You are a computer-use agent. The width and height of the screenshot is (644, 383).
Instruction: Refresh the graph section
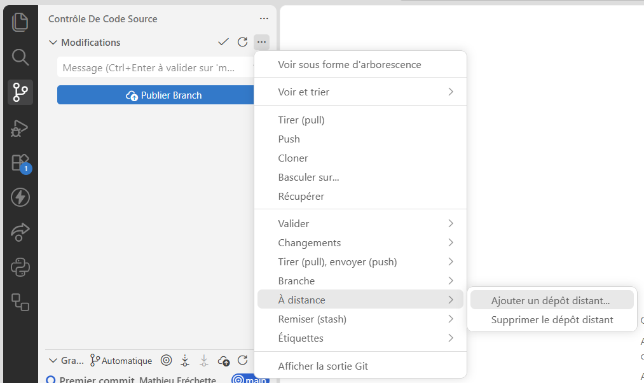click(x=243, y=360)
